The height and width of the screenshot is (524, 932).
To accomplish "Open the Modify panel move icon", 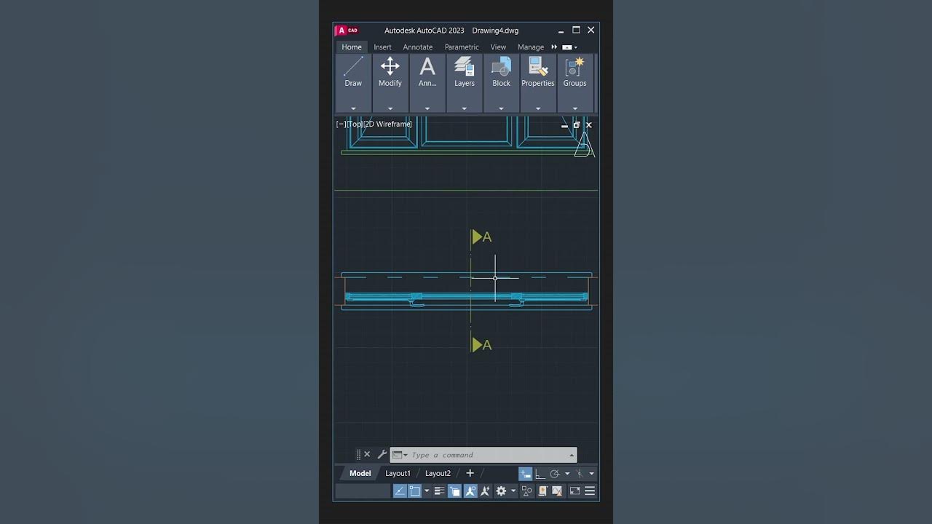I will tap(390, 67).
